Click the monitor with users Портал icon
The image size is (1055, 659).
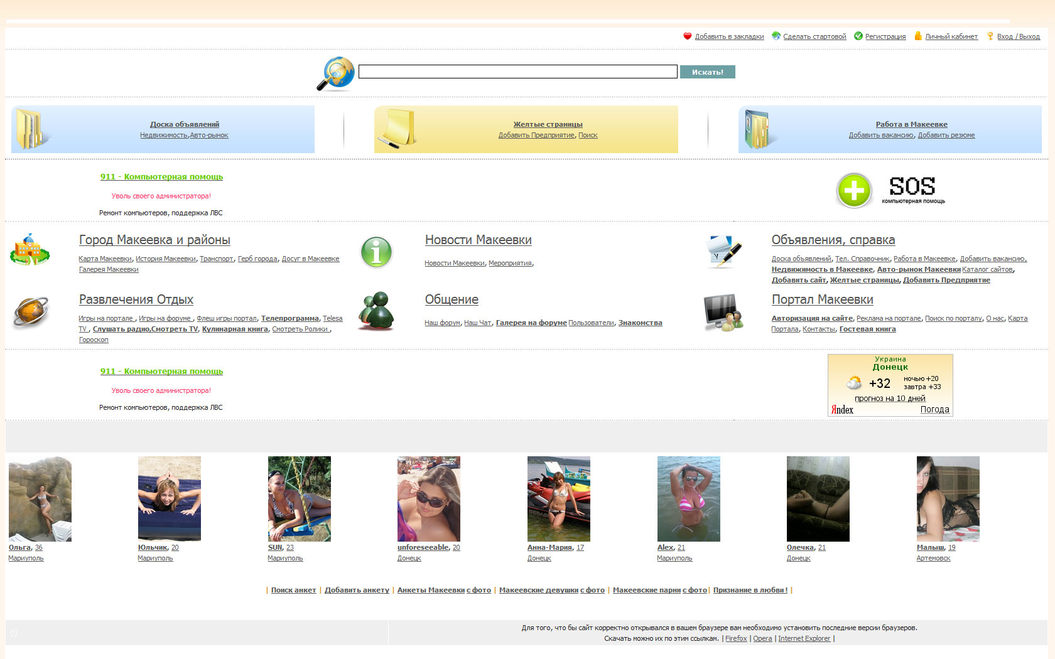(x=723, y=312)
